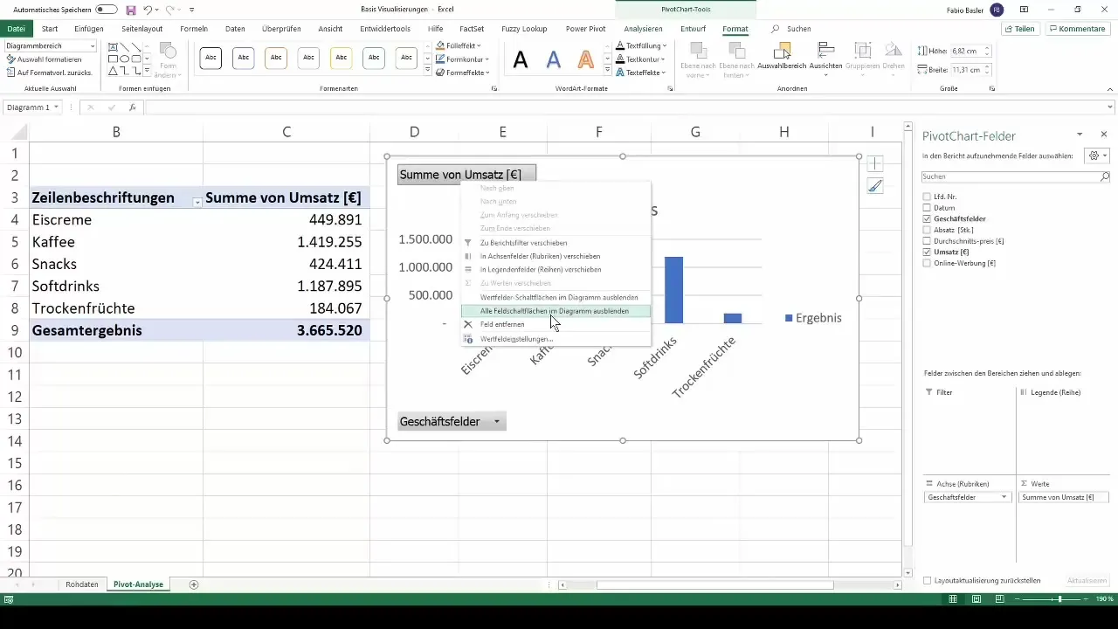Click the insert function fx icon
1118x629 pixels.
133,107
